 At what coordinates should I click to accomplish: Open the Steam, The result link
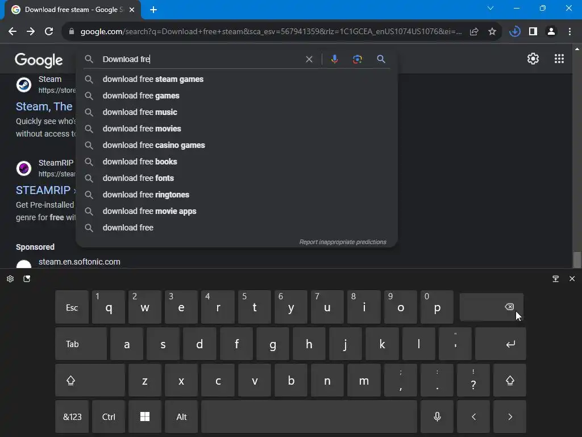44,106
